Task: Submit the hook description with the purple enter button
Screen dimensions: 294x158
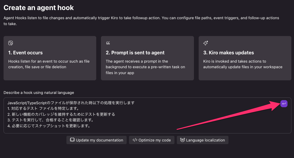Action: point(284,104)
